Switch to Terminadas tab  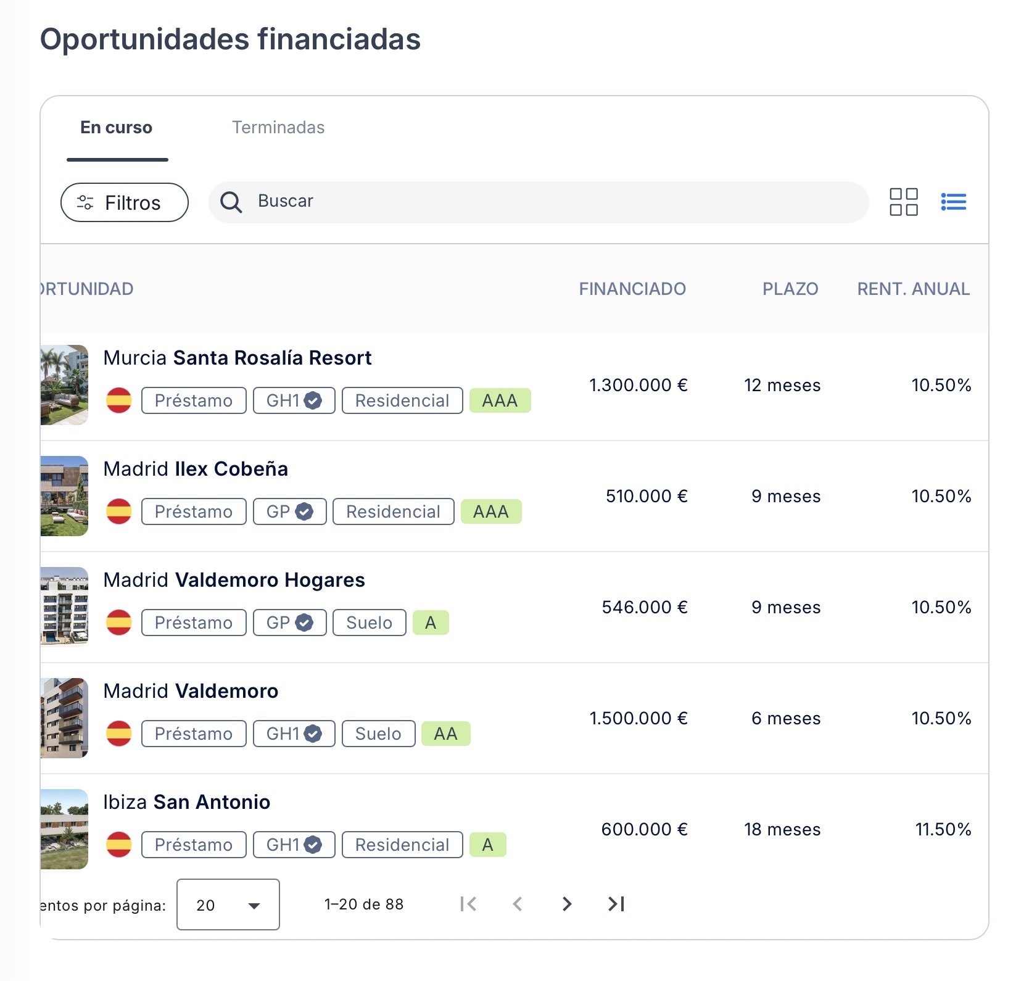click(278, 127)
